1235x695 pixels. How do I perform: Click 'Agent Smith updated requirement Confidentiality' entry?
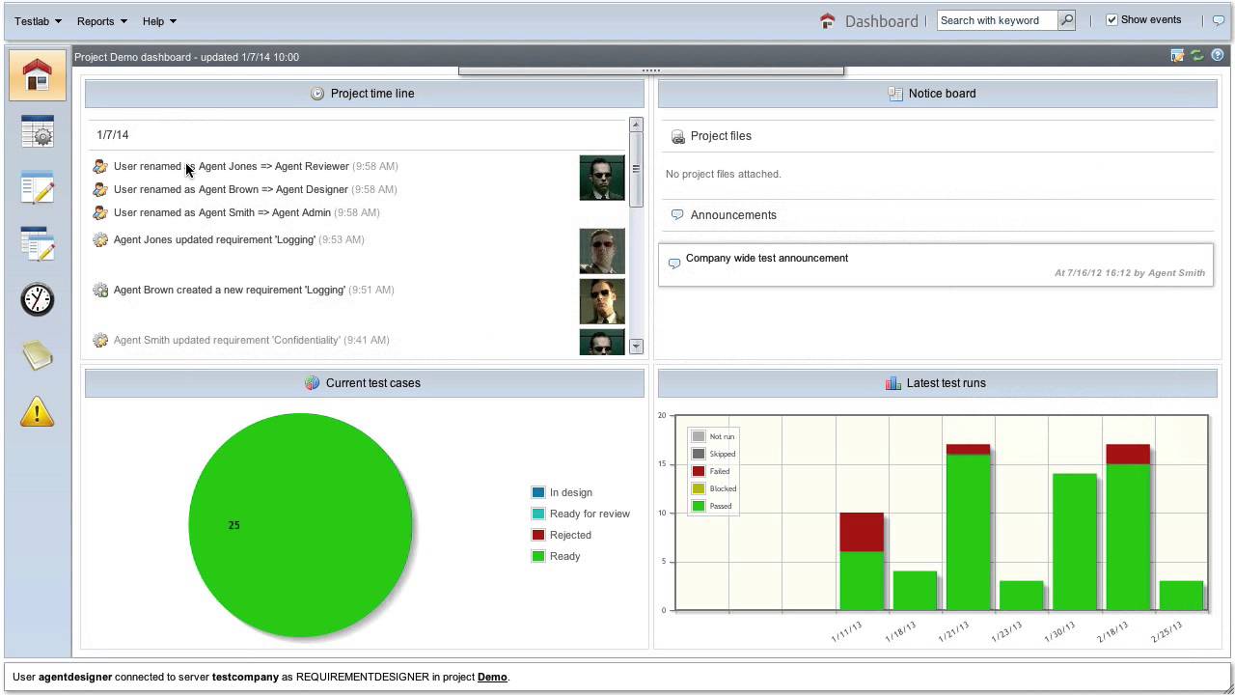click(x=251, y=340)
